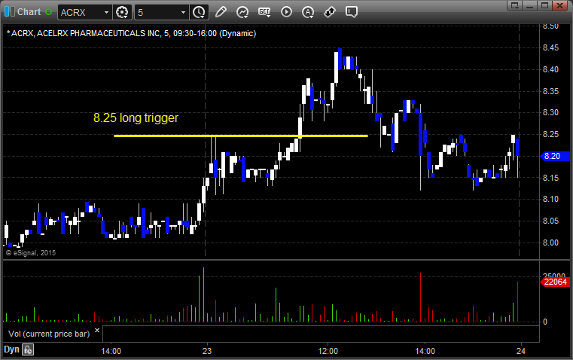Open the circled A alerts menu

click(308, 12)
